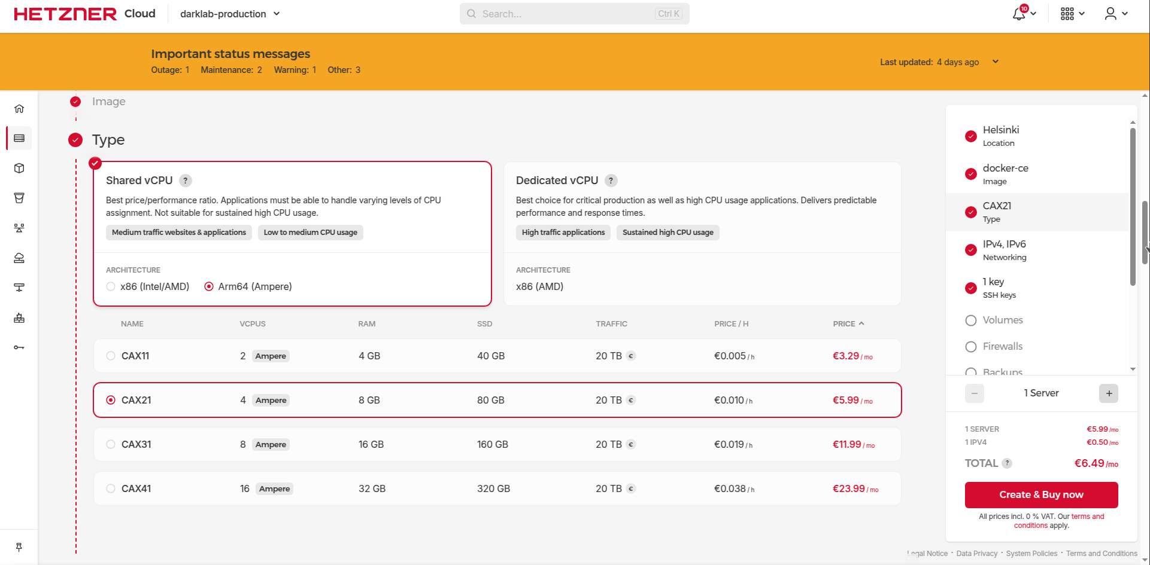Click the search magnifier icon
Screen dimensions: 1150x565
click(472, 14)
